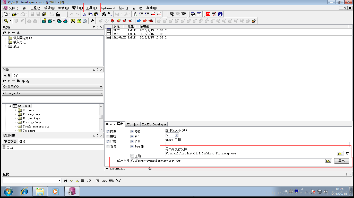Collapse the SALGRADE tree node
Viewport: 354px width, 198px height.
pyautogui.click(x=10, y=106)
